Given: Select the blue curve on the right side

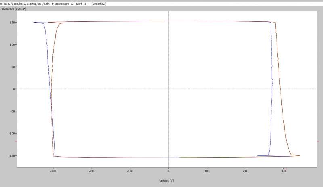Looking at the screenshot, I should pyautogui.click(x=271, y=89).
